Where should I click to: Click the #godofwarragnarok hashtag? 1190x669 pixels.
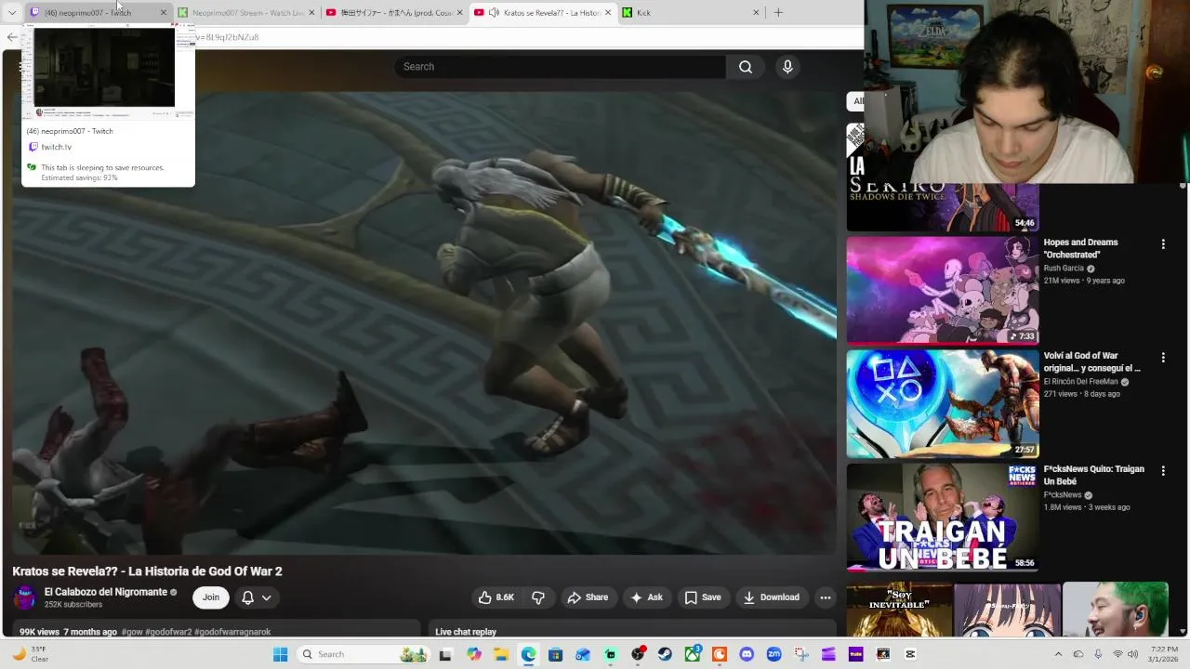click(x=232, y=632)
